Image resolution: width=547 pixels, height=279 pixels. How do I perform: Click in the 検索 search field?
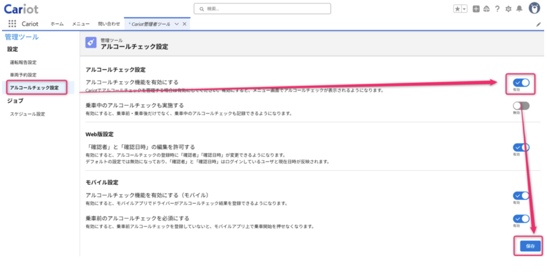pyautogui.click(x=262, y=9)
